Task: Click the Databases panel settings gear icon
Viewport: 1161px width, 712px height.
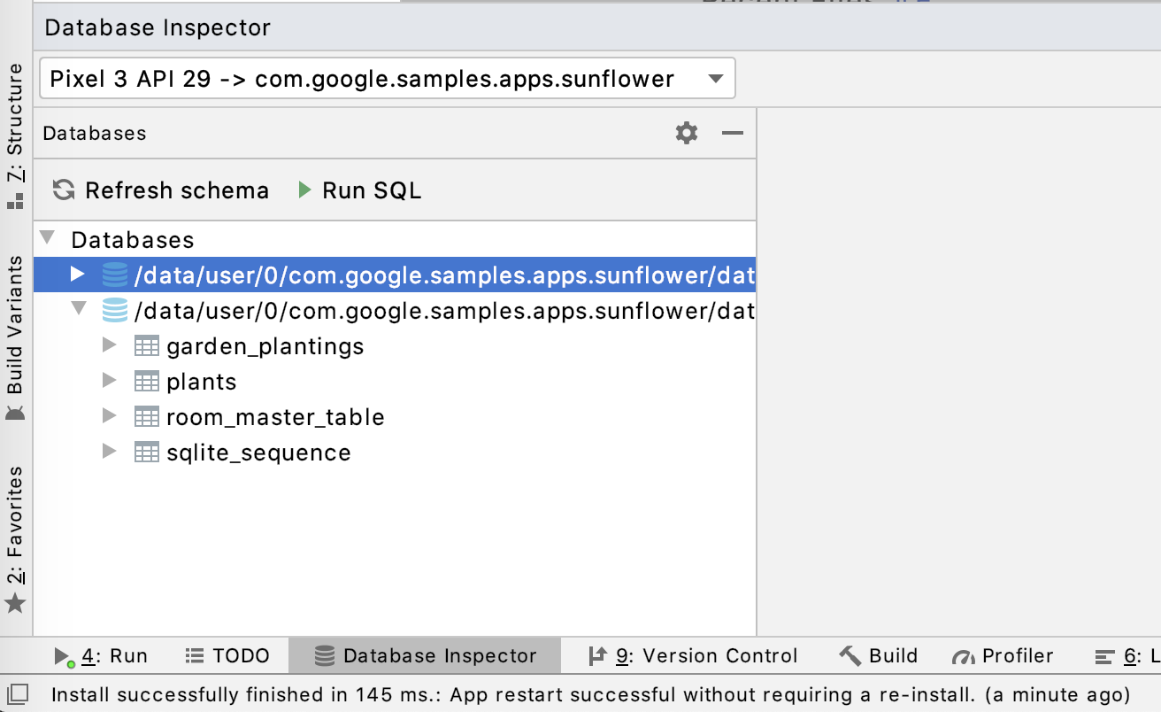Action: click(687, 134)
